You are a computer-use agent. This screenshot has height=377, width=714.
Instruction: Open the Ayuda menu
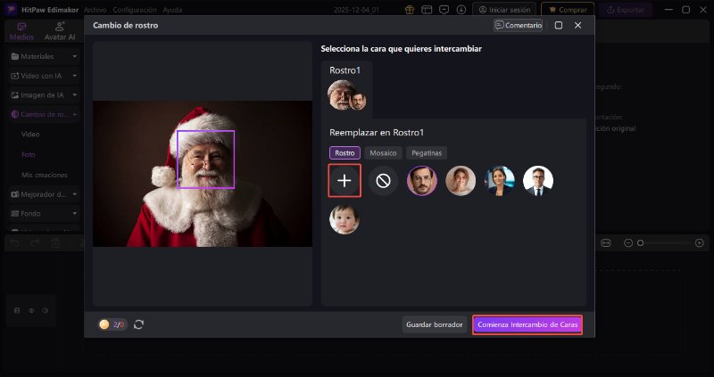click(172, 10)
